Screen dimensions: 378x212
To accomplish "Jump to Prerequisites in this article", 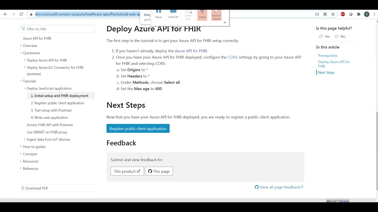I will (328, 56).
